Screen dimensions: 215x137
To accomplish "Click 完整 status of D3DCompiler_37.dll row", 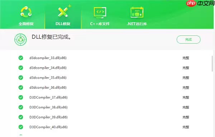I will coord(186,97).
